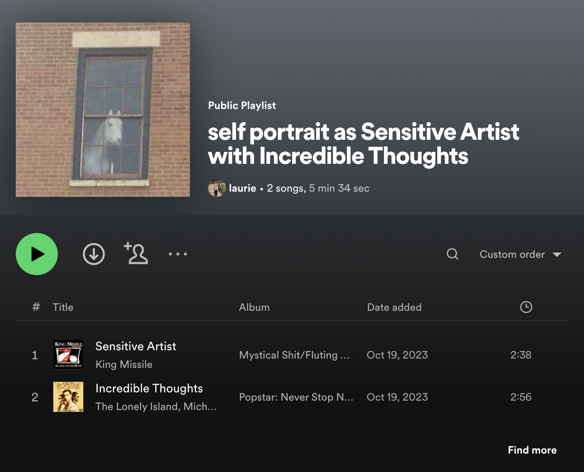Viewport: 584px width, 472px height.
Task: Click the Popstar album art thumbnail
Action: (x=68, y=397)
